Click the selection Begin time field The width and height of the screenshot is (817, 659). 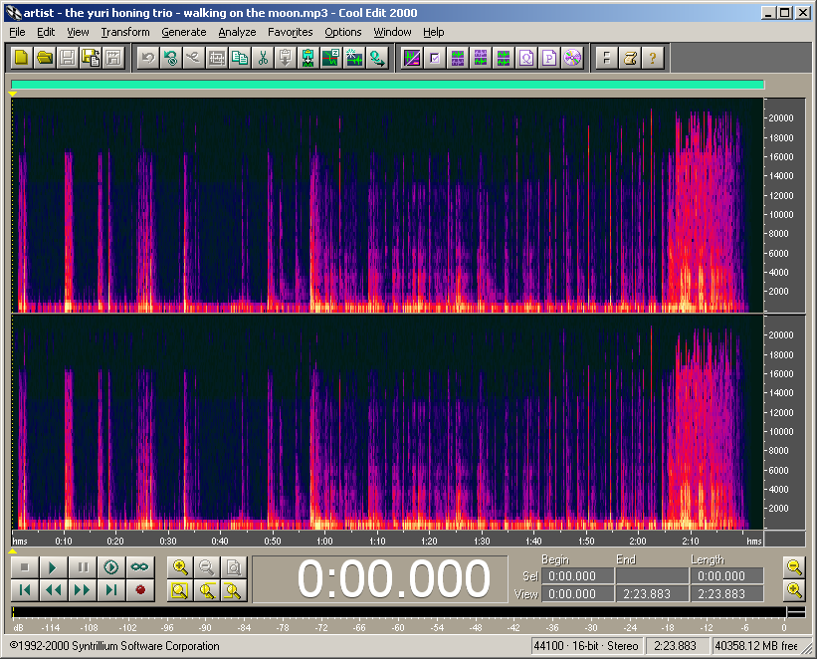[577, 576]
